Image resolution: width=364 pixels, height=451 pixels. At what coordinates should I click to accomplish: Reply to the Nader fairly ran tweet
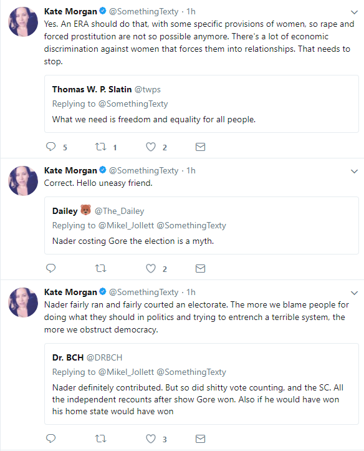click(51, 439)
